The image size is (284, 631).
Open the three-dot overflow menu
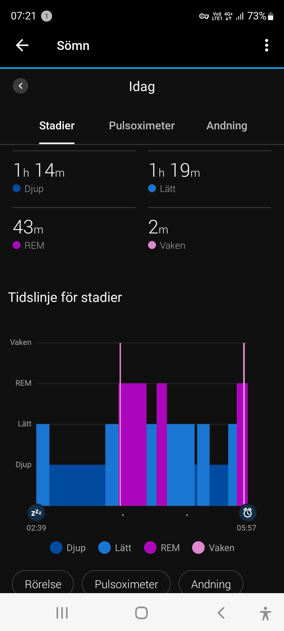(266, 45)
